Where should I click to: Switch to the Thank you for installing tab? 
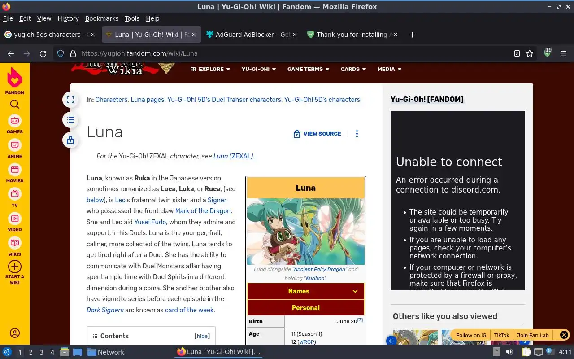pyautogui.click(x=352, y=35)
